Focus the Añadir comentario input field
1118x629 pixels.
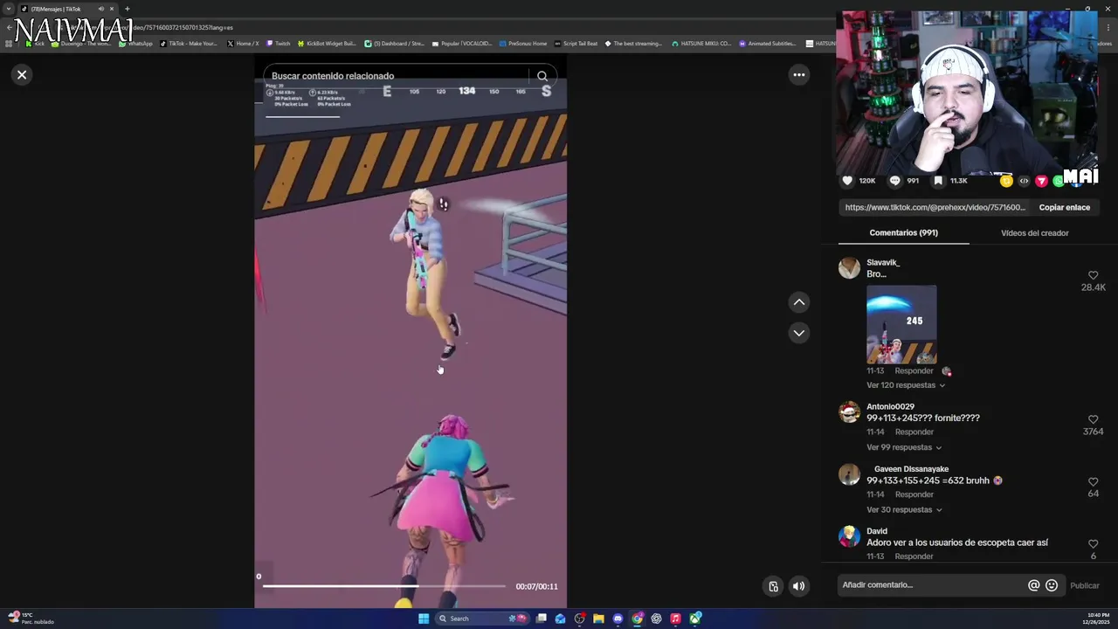coord(930,585)
